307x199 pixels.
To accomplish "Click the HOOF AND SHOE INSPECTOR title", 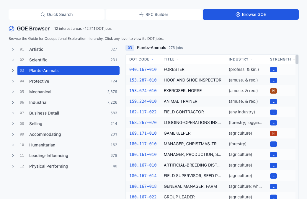I will click(192, 80).
